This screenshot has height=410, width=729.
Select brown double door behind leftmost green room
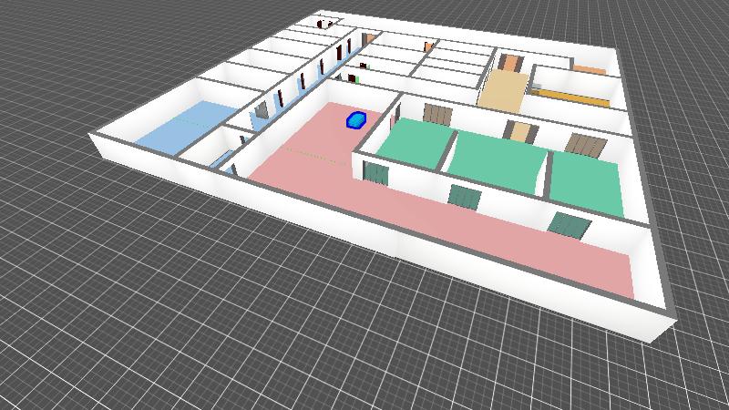click(x=437, y=114)
